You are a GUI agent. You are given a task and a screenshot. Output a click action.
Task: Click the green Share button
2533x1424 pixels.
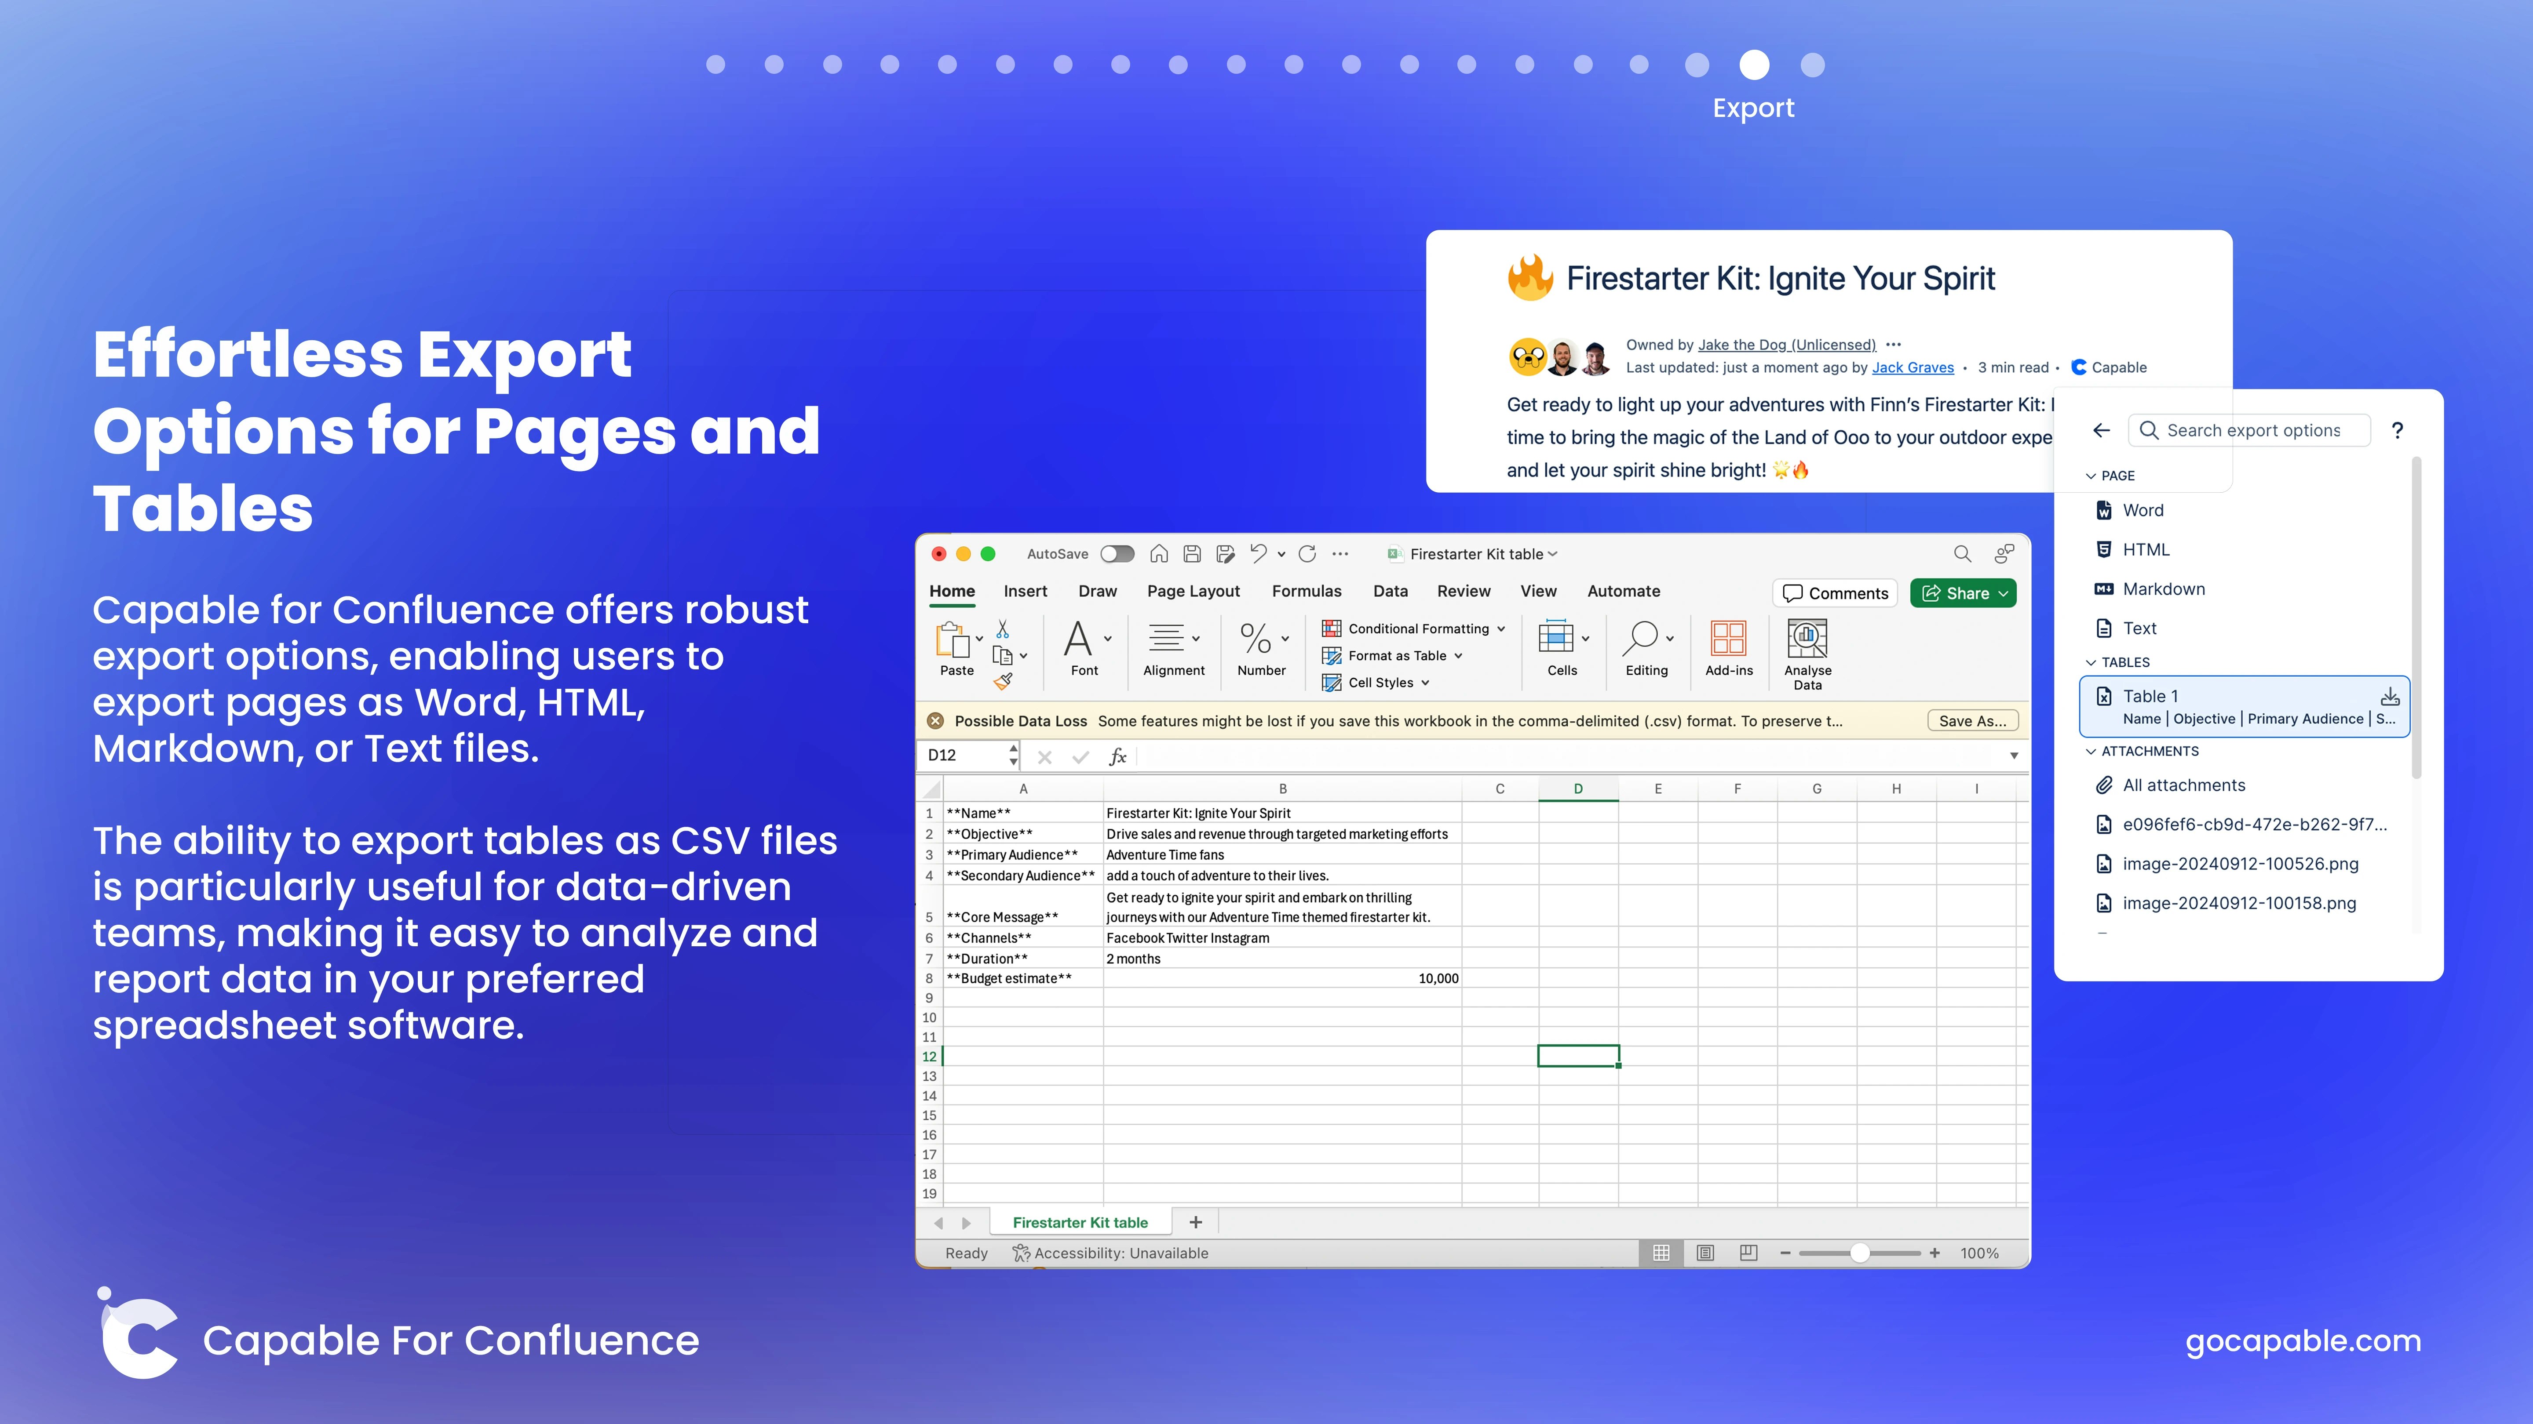[1963, 594]
